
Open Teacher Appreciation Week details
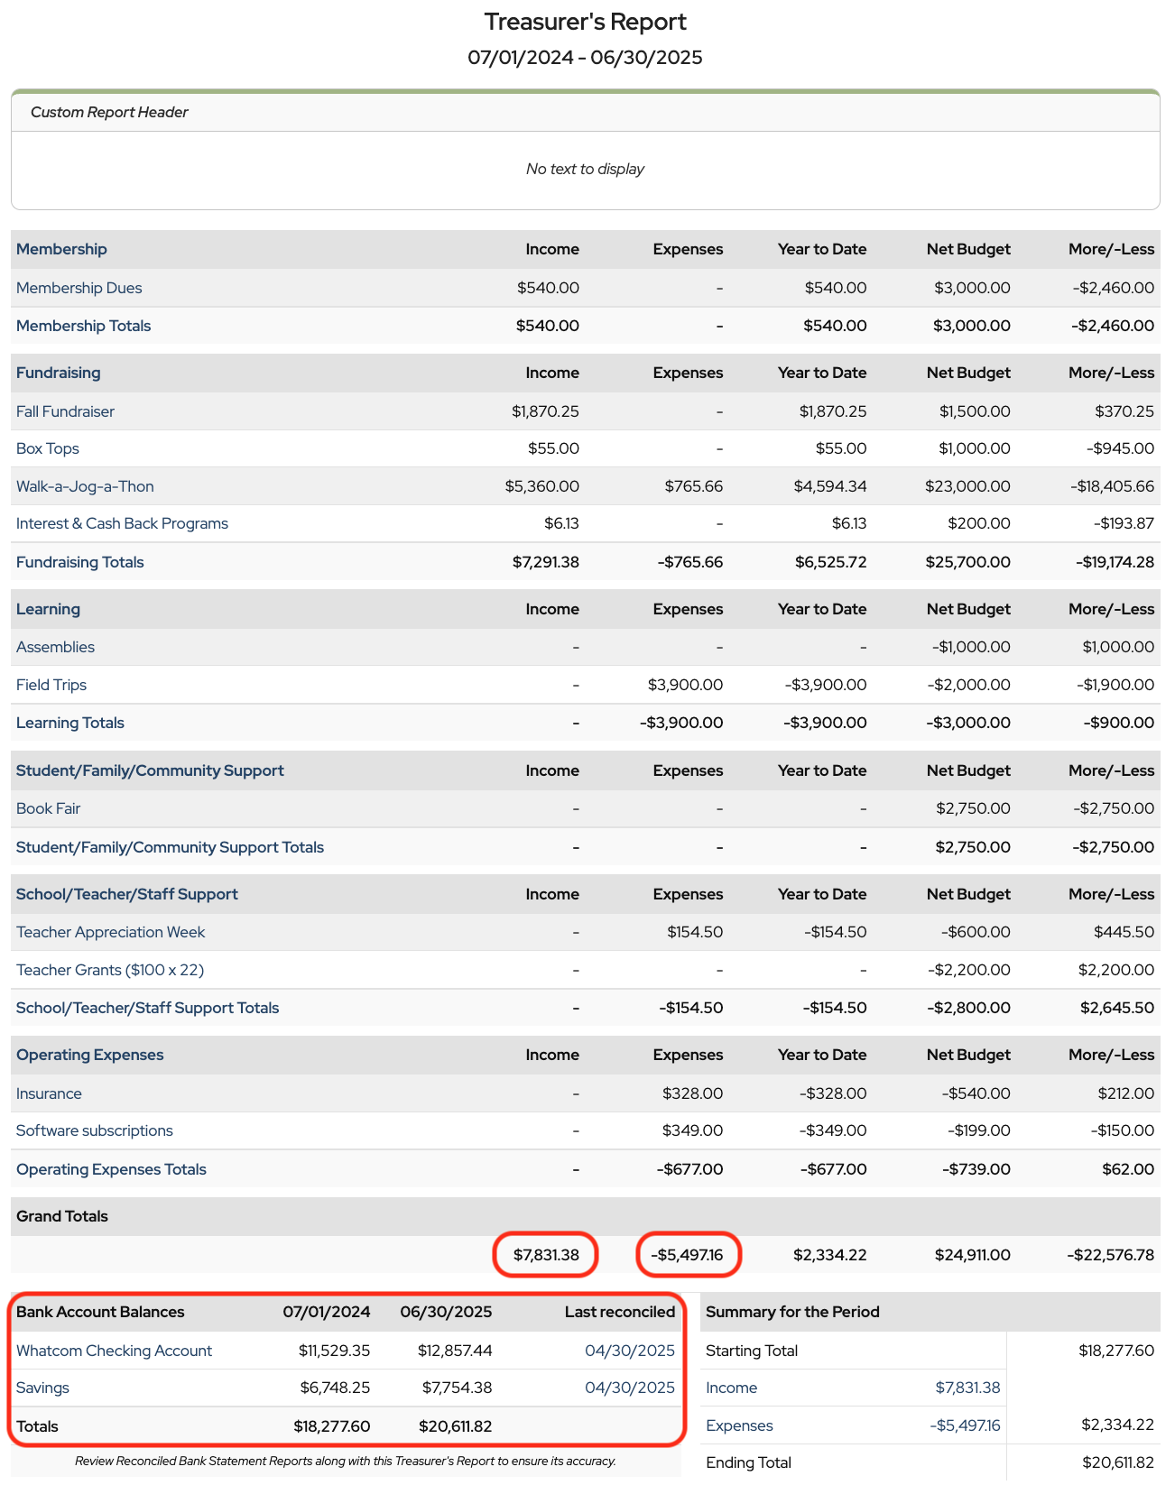(110, 932)
